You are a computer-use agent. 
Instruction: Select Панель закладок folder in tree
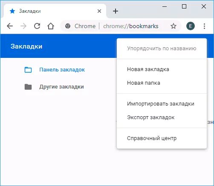pyautogui.click(x=62, y=70)
